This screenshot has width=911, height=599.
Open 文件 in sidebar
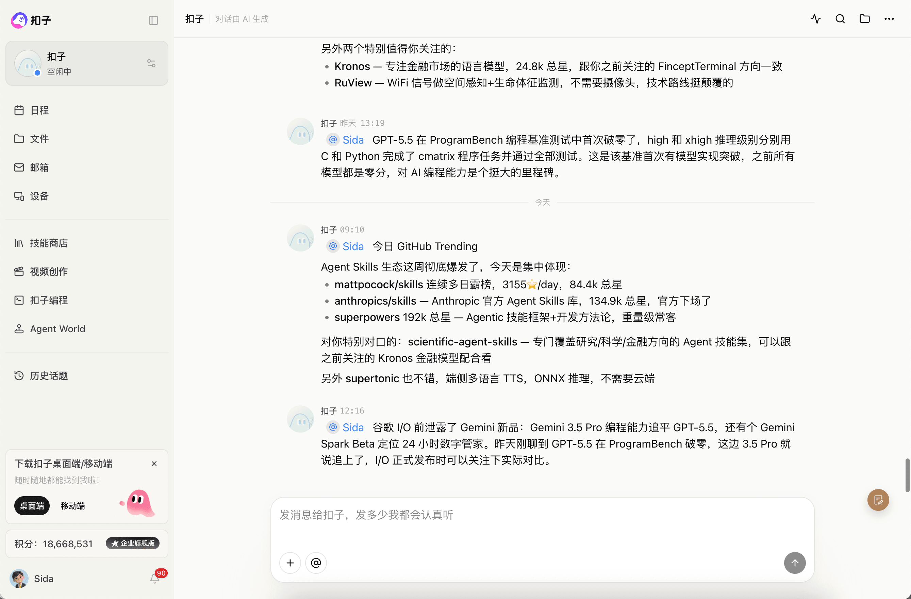(87, 139)
